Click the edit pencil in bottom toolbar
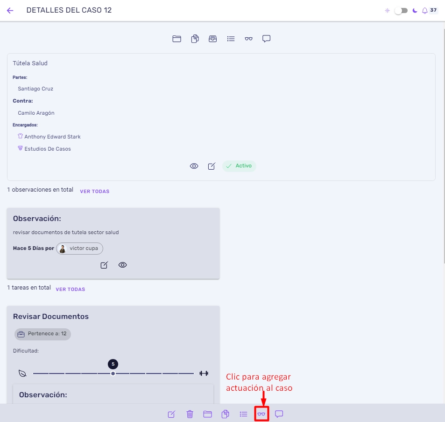Screen dimensions: 445x422 click(171, 415)
